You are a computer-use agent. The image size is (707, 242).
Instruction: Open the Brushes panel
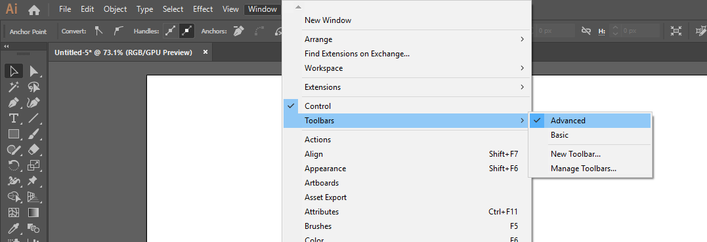408,226
